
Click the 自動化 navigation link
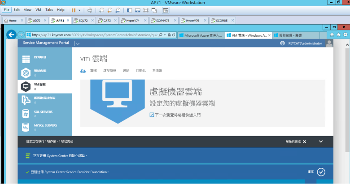tap(141, 70)
